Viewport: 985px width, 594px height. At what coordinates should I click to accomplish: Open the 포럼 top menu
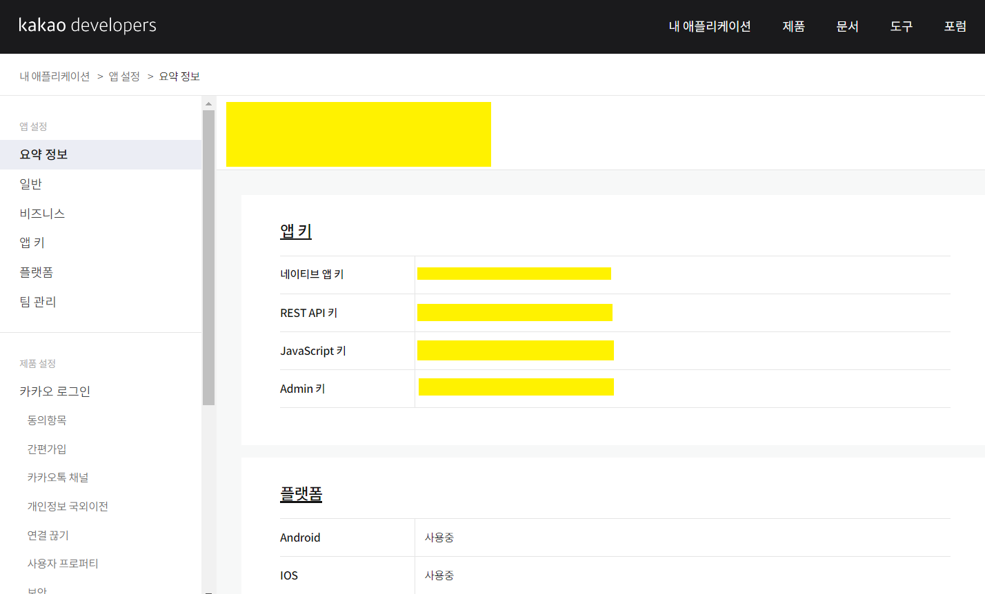point(955,26)
